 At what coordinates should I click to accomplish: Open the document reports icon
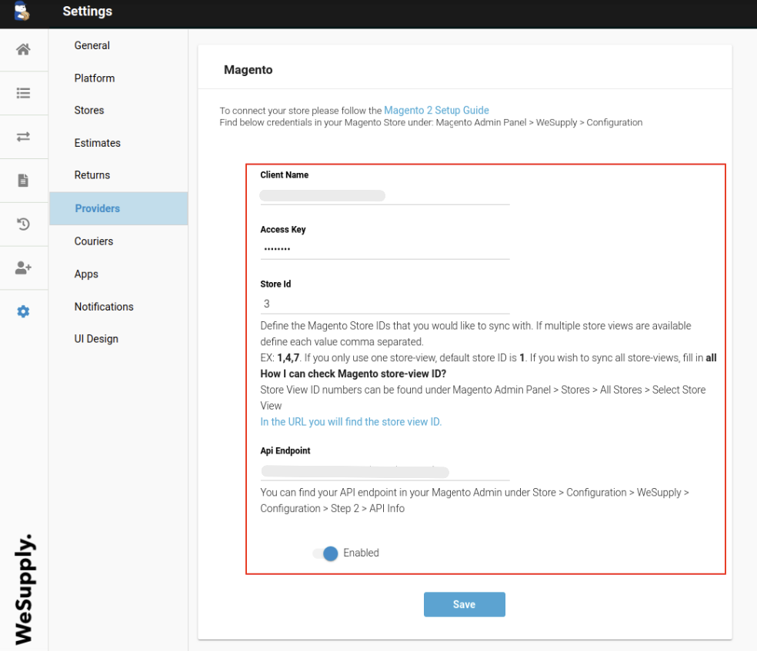point(23,181)
